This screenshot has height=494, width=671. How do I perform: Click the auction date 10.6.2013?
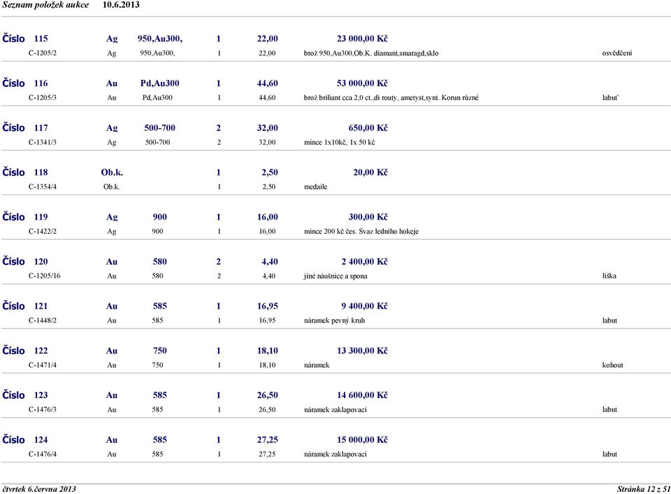click(x=121, y=5)
